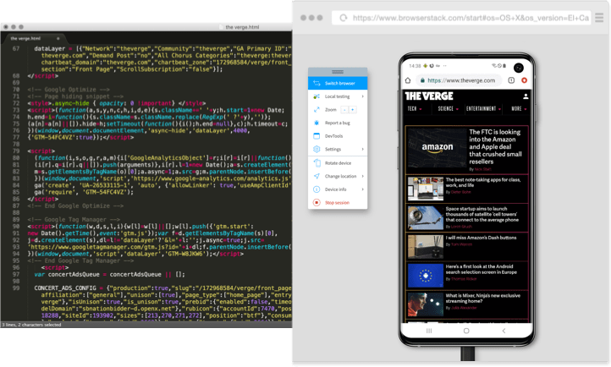Tap the Amazon logo article thumbnail
The image size is (611, 367).
point(437,148)
